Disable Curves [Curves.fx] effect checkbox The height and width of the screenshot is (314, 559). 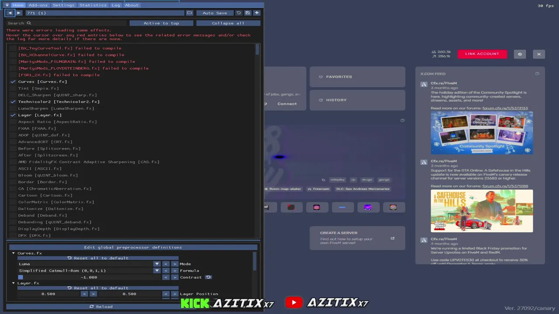pyautogui.click(x=13, y=82)
